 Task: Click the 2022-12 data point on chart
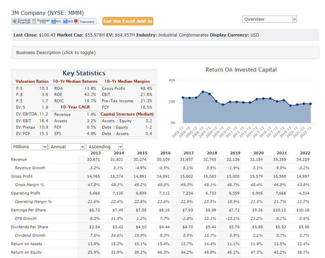point(310,104)
